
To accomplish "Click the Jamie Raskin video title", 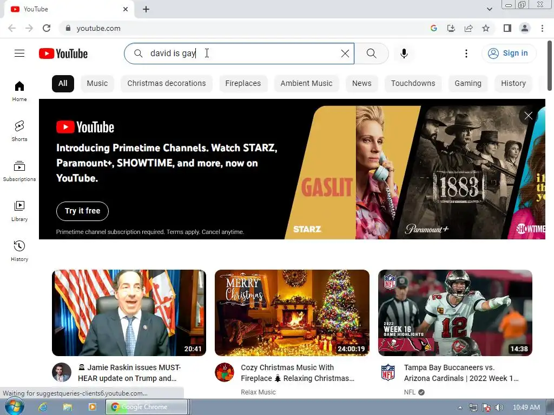I will pyautogui.click(x=129, y=373).
